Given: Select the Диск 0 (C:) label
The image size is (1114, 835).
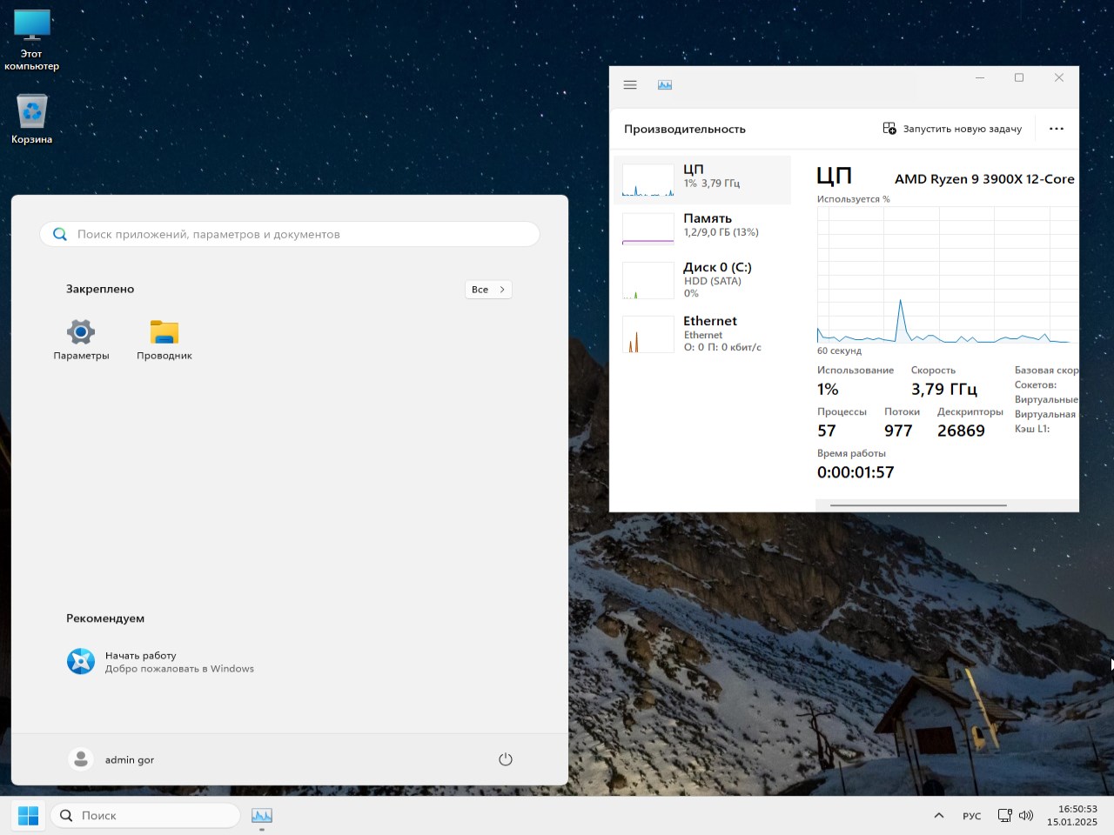Looking at the screenshot, I should pos(717,267).
